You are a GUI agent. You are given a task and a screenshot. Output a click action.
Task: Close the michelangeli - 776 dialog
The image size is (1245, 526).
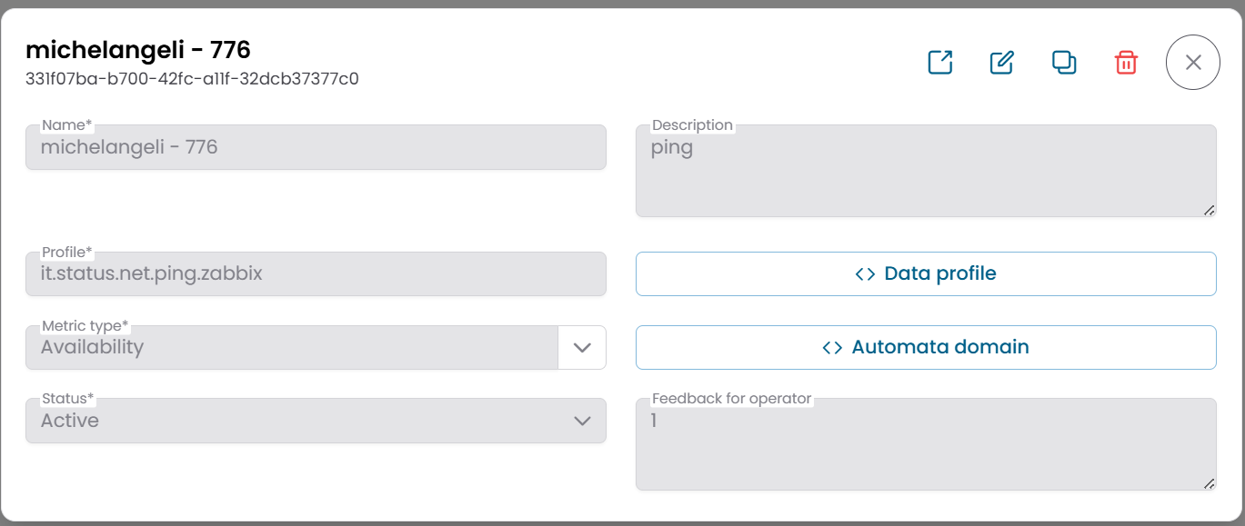coord(1192,62)
